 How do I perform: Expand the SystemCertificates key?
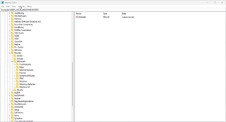pyautogui.click(x=15, y=76)
